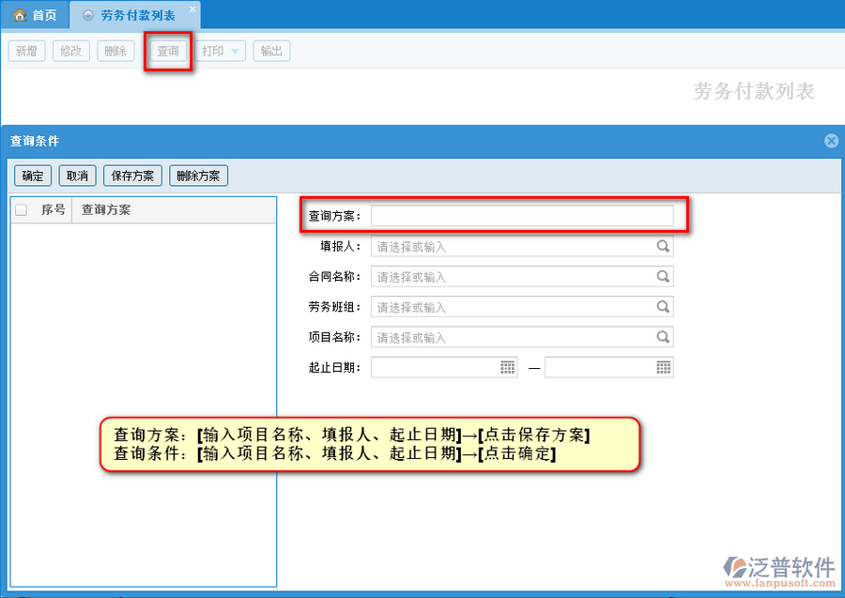This screenshot has height=598, width=845.
Task: Focus the 查询方案 text input
Action: click(x=522, y=216)
